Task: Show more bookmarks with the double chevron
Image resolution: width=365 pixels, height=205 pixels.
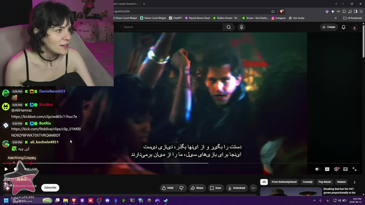Action: click(x=336, y=18)
